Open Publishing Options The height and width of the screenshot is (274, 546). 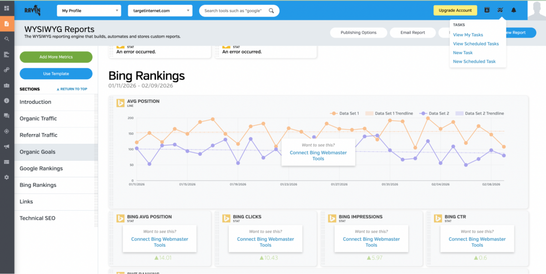pos(359,33)
